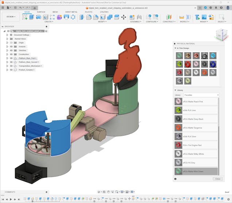
Task: Click the Joint tool in Assemble
Action: 132,17
